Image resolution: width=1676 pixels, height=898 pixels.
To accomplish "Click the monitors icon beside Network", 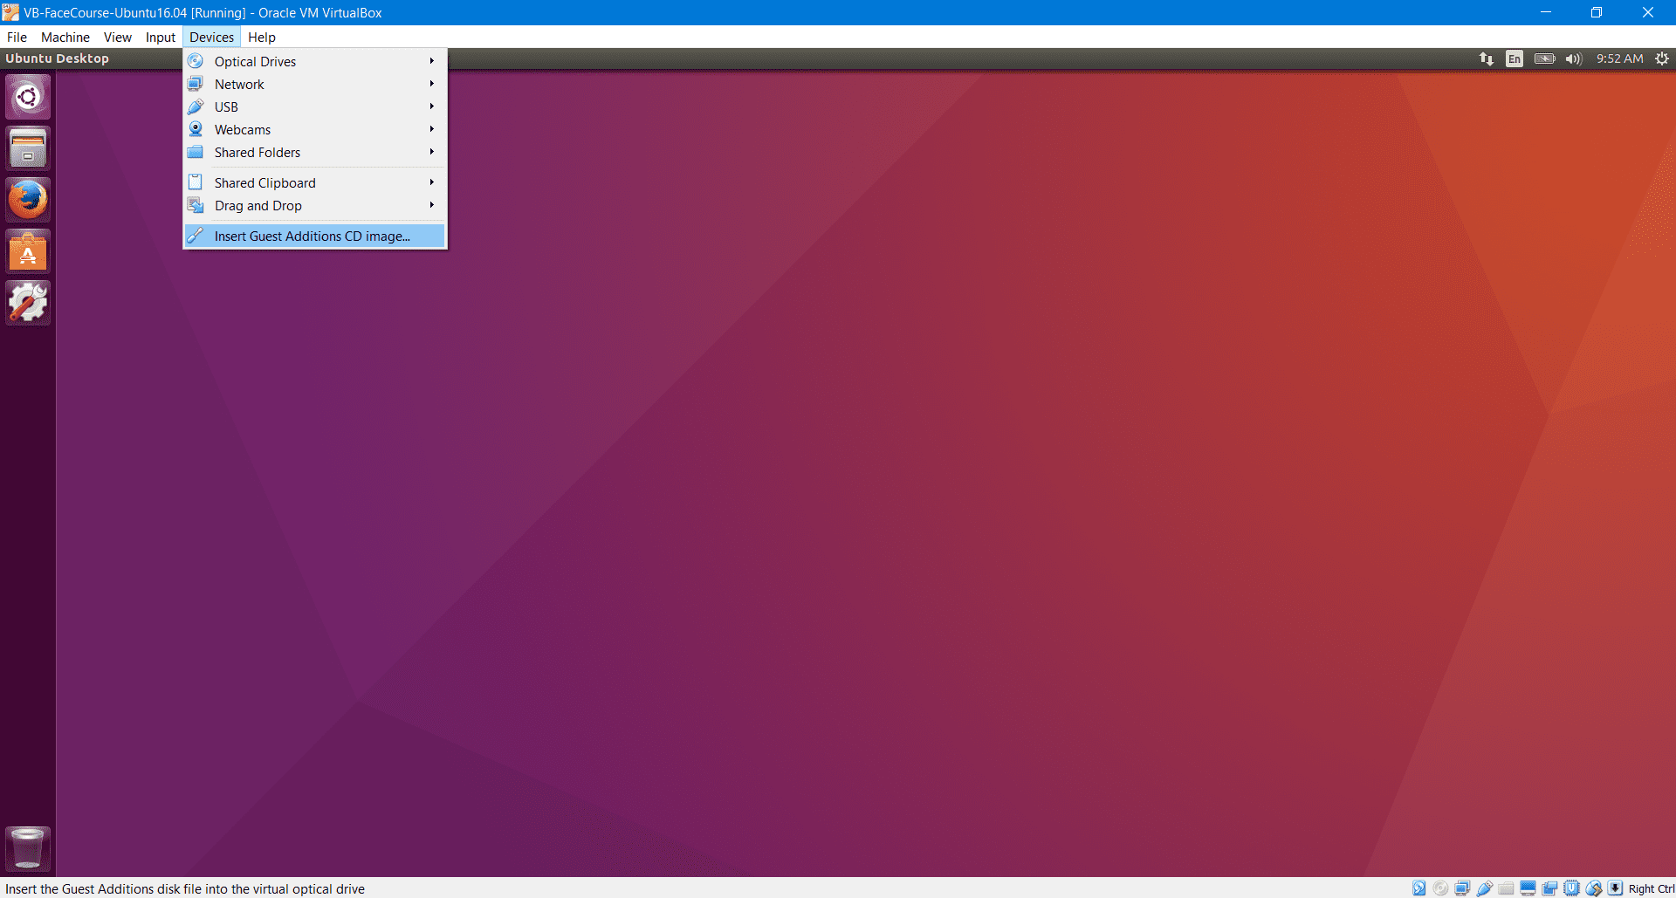I will [196, 84].
